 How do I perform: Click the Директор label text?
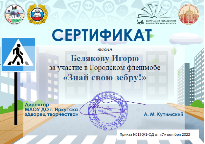(36, 104)
